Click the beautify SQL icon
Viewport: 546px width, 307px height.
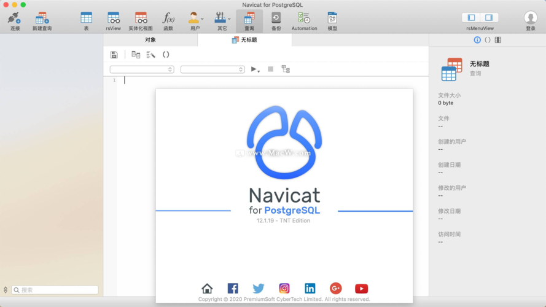(x=150, y=55)
